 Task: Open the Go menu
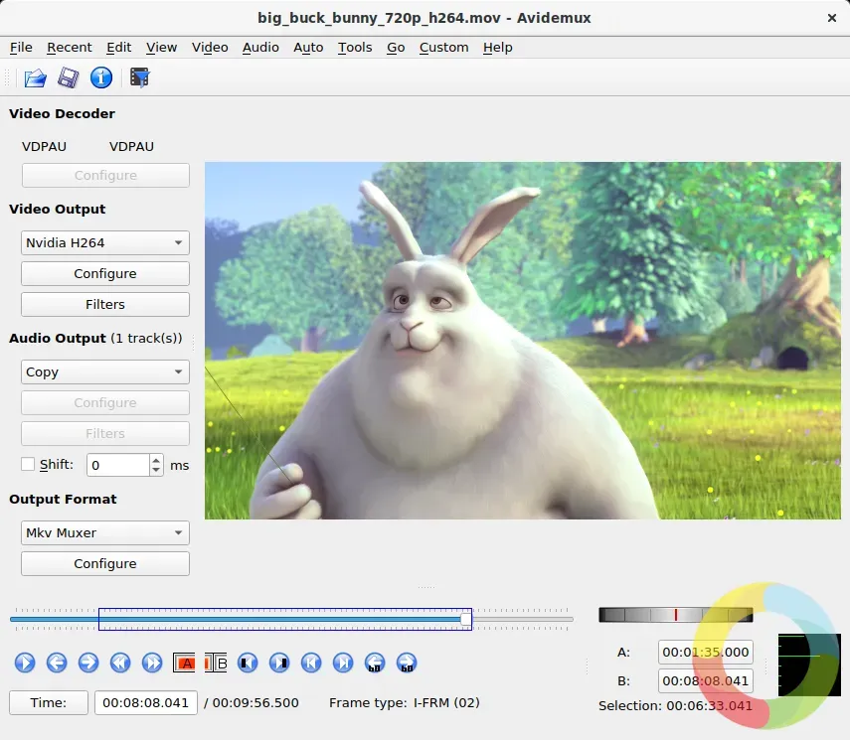tap(396, 48)
